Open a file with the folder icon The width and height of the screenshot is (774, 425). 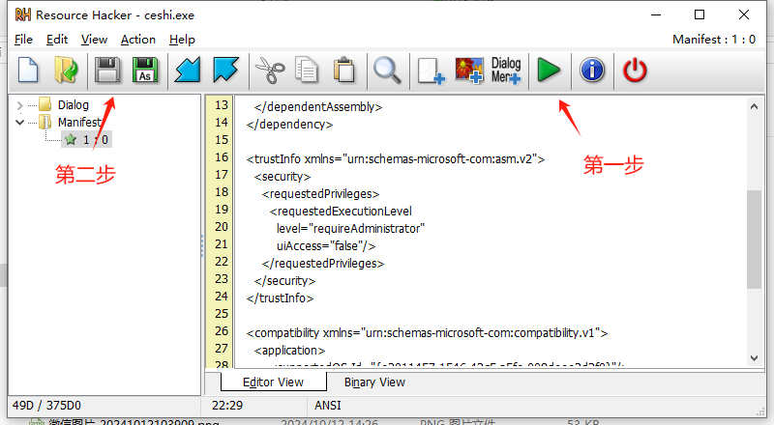tap(66, 71)
